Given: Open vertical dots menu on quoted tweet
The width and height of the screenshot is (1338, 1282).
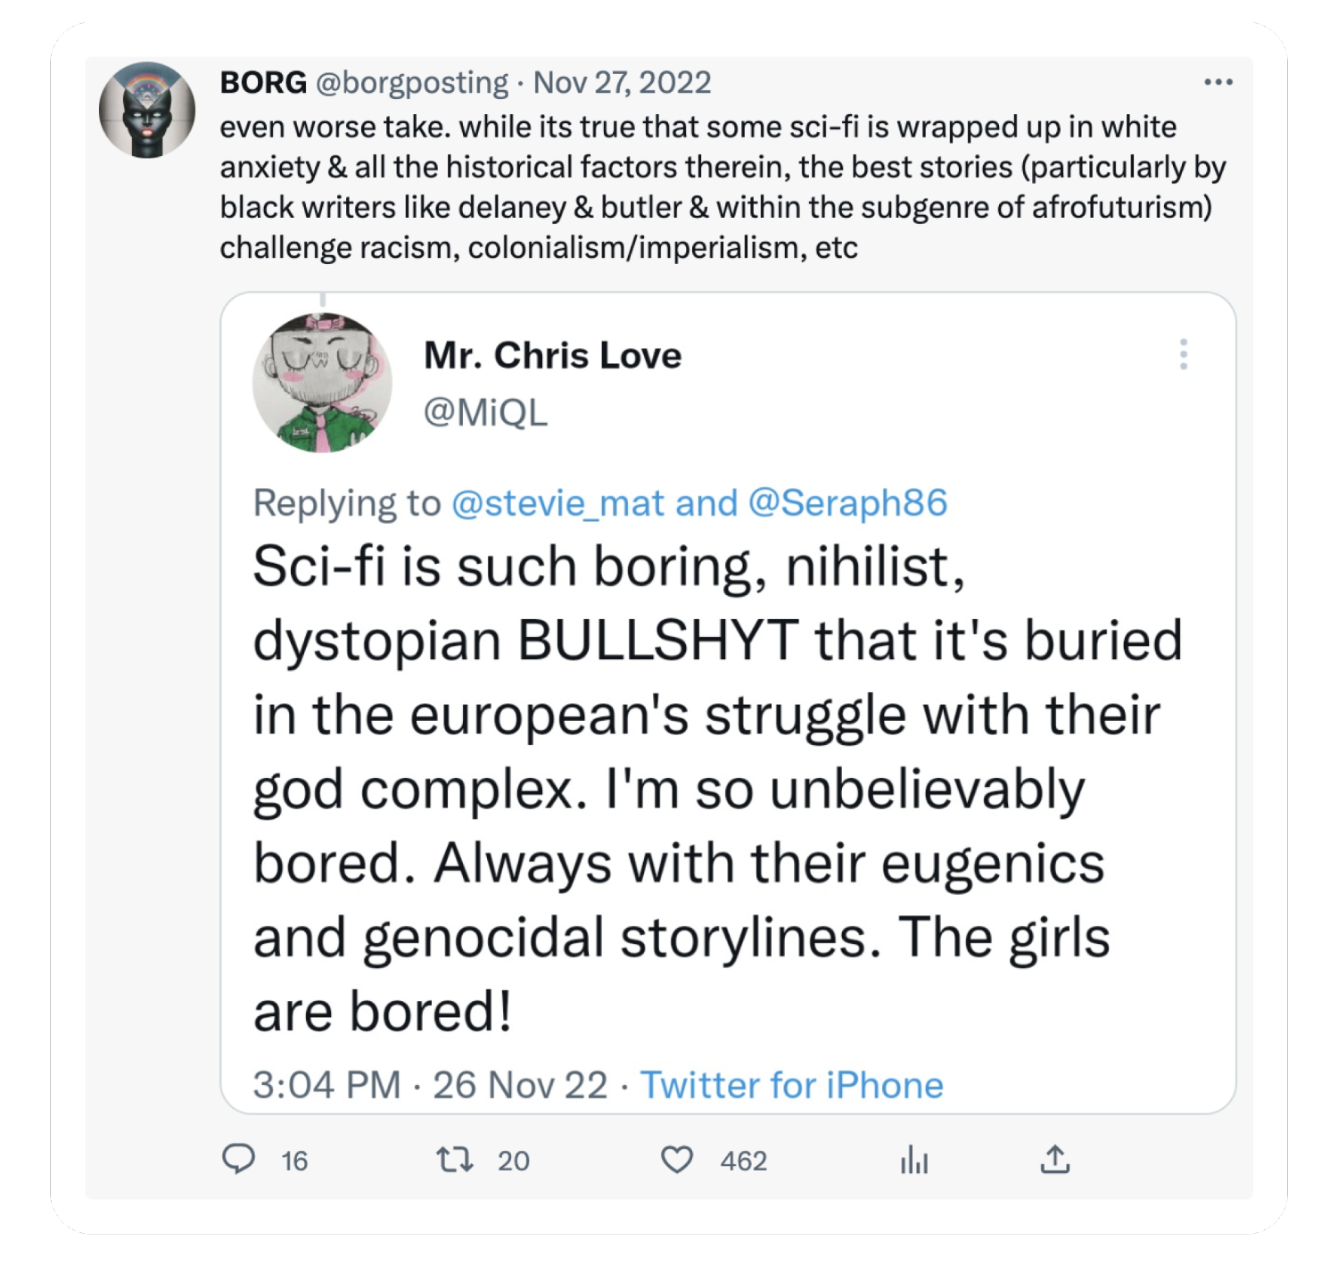Looking at the screenshot, I should click(x=1184, y=354).
